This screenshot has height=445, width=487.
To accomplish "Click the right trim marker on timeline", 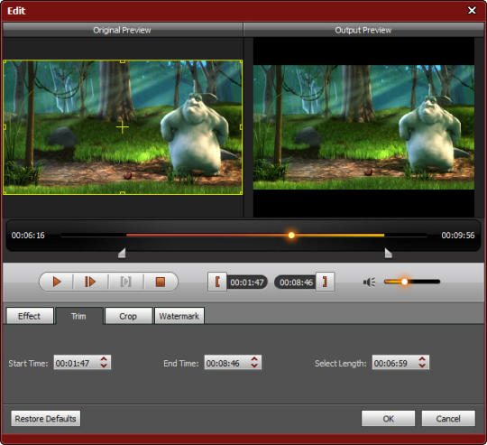I will (388, 253).
